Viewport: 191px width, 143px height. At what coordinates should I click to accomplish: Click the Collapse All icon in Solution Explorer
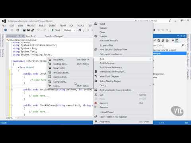click(x=163, y=41)
